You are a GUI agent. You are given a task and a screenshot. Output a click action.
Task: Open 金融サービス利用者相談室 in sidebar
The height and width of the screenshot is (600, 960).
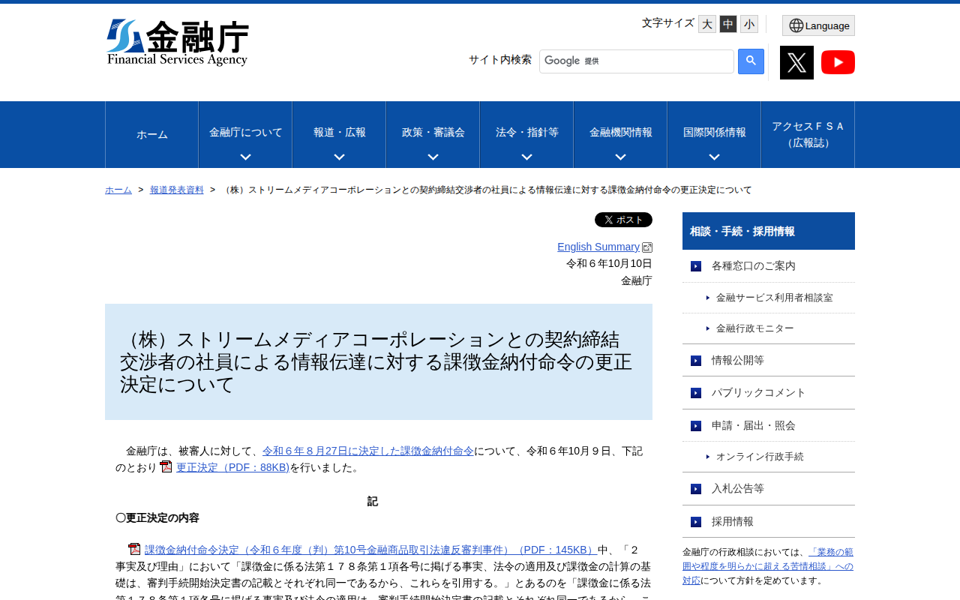pos(775,298)
